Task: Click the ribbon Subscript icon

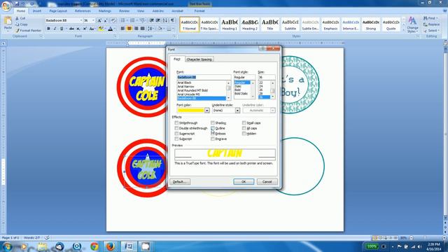Action: point(78,29)
